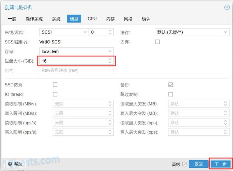Image resolution: width=233 pixels, height=171 pixels.
Task: Open 帮助 help
Action: (x=15, y=164)
